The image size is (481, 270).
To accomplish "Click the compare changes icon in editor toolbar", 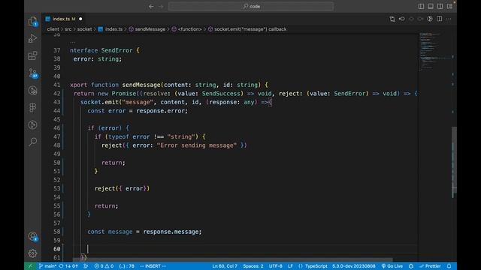I will pos(392,19).
